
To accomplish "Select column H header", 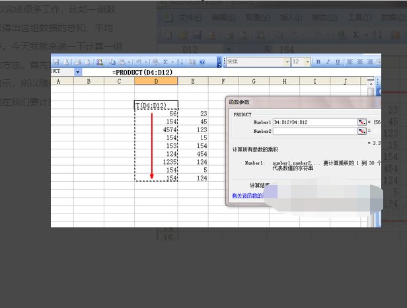I will pos(285,81).
